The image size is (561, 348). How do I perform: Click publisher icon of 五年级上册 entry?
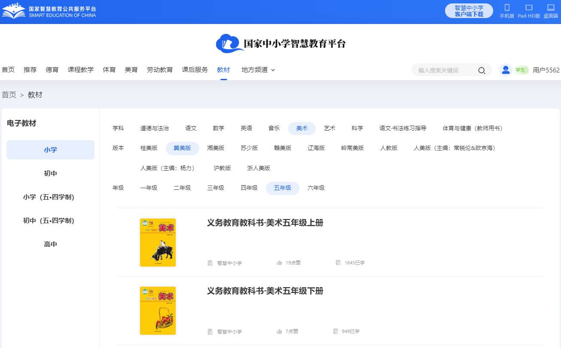[210, 263]
